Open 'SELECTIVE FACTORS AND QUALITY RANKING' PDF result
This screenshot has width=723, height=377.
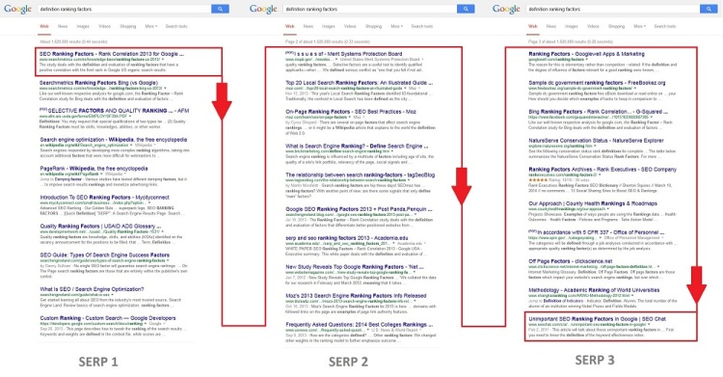pyautogui.click(x=115, y=111)
